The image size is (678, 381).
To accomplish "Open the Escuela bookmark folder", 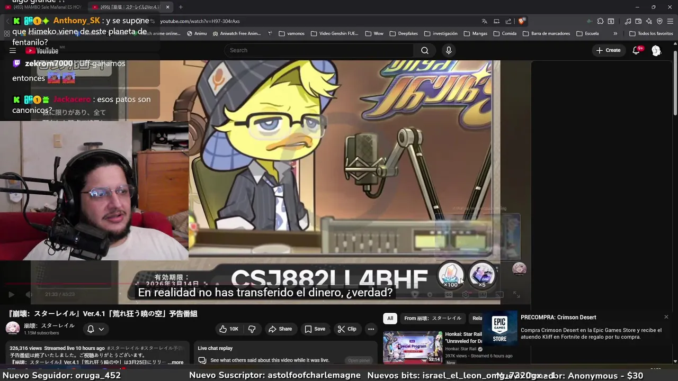I will click(x=587, y=33).
